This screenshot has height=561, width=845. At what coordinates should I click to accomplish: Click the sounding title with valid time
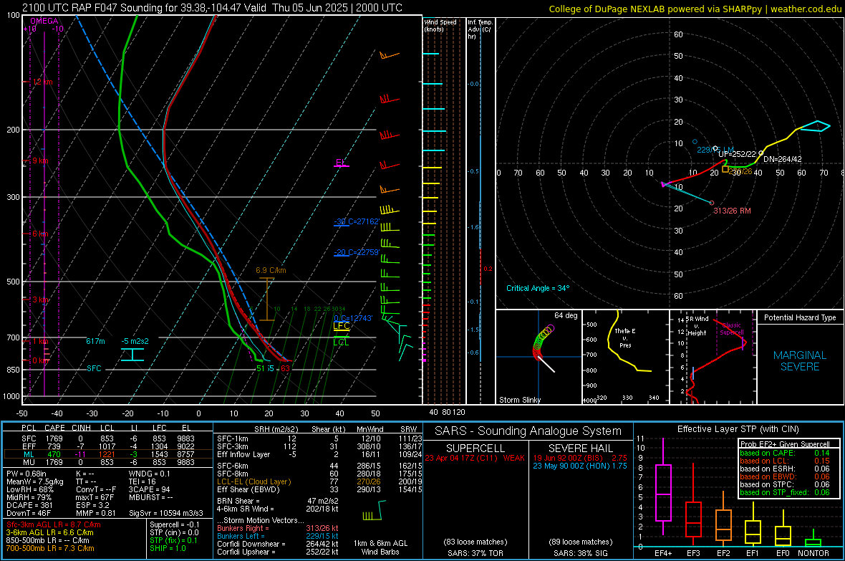(x=213, y=8)
